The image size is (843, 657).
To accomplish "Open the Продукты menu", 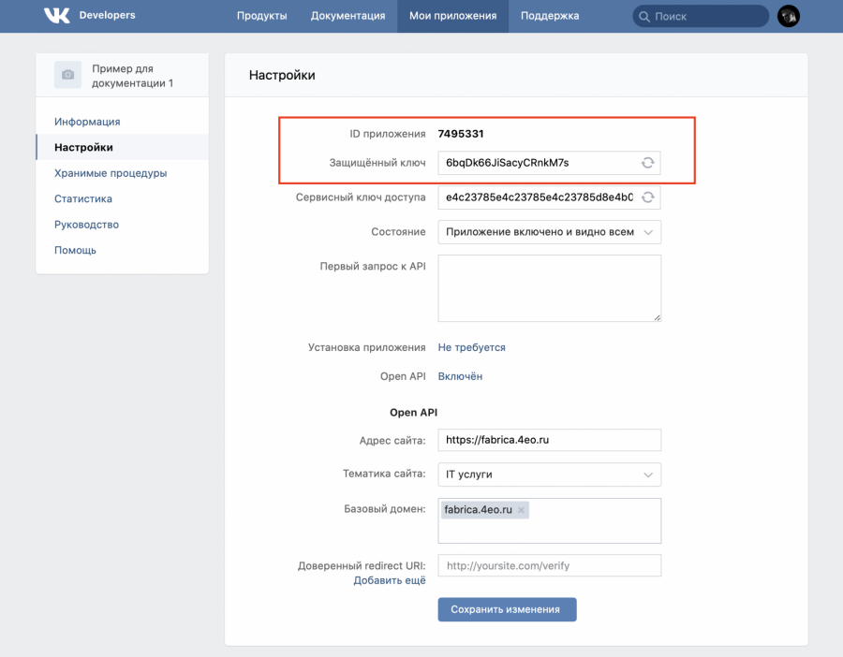I will pos(261,16).
